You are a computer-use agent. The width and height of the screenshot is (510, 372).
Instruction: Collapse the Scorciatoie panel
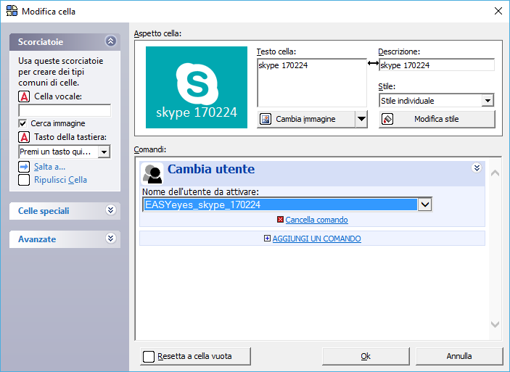(110, 41)
